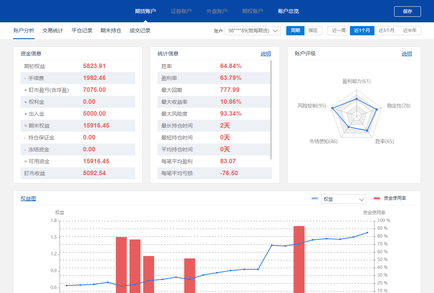Click the 盯市收益 value 5092.54

95,173
